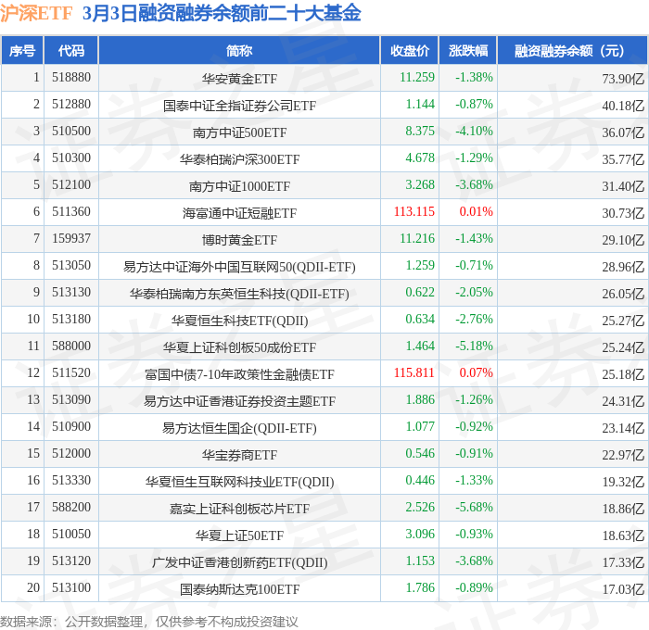Select 易方达恒生国企(QDII-ETF)
This screenshot has width=649, height=630.
point(239,428)
